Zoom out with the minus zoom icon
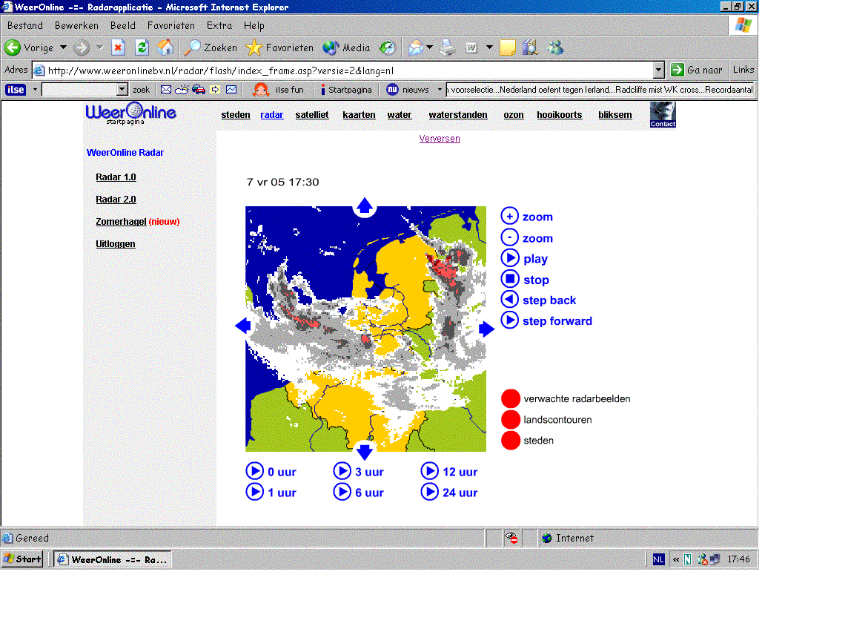Screen dimensions: 848x635 [x=509, y=237]
